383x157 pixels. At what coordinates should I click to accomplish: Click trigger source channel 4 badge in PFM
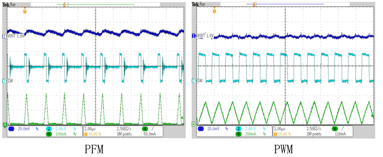tap(145, 129)
